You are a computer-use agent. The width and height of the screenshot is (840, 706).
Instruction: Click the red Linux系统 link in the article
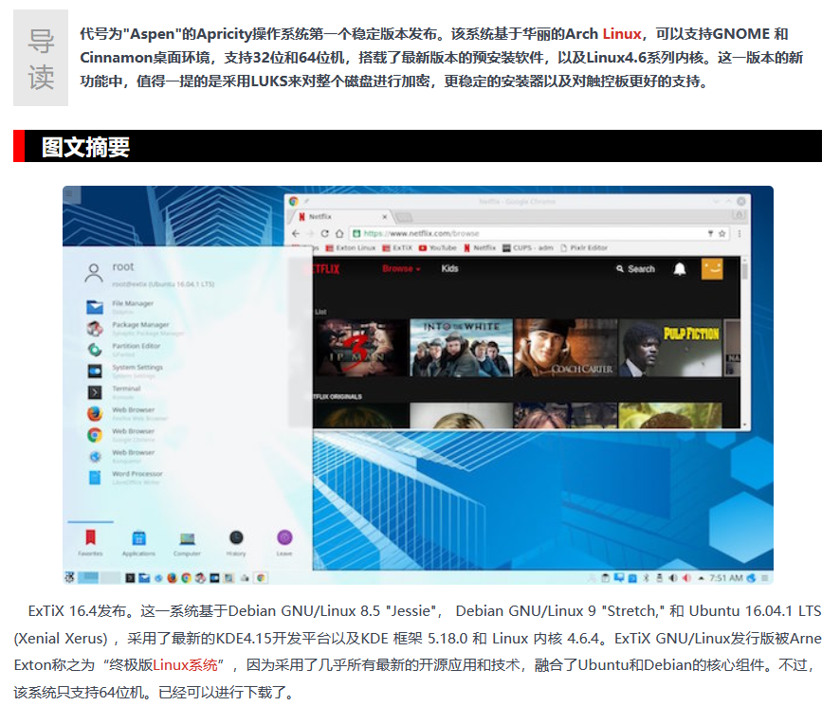[186, 665]
